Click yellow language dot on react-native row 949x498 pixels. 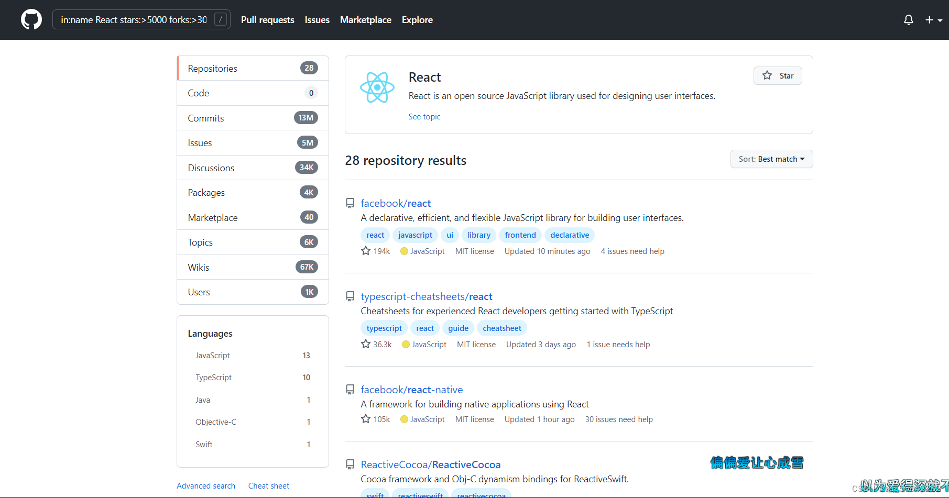404,419
